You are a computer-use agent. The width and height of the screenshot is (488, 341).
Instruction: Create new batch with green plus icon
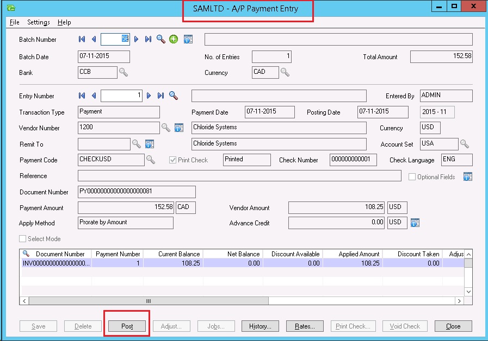[174, 39]
